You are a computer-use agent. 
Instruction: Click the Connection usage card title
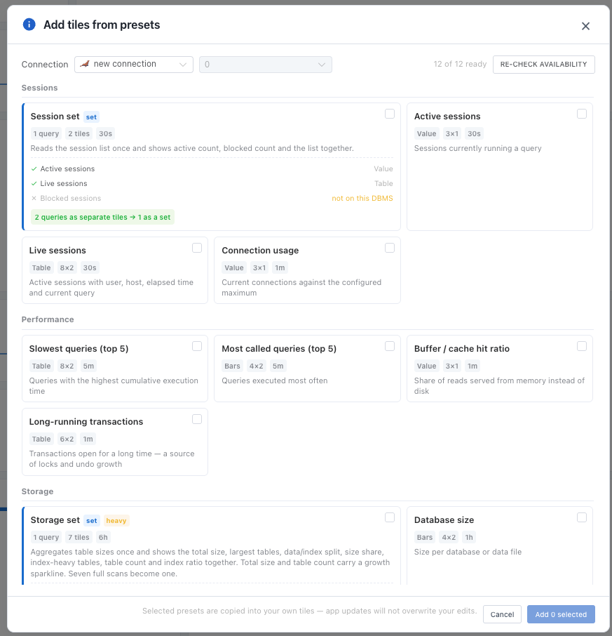[x=260, y=251]
